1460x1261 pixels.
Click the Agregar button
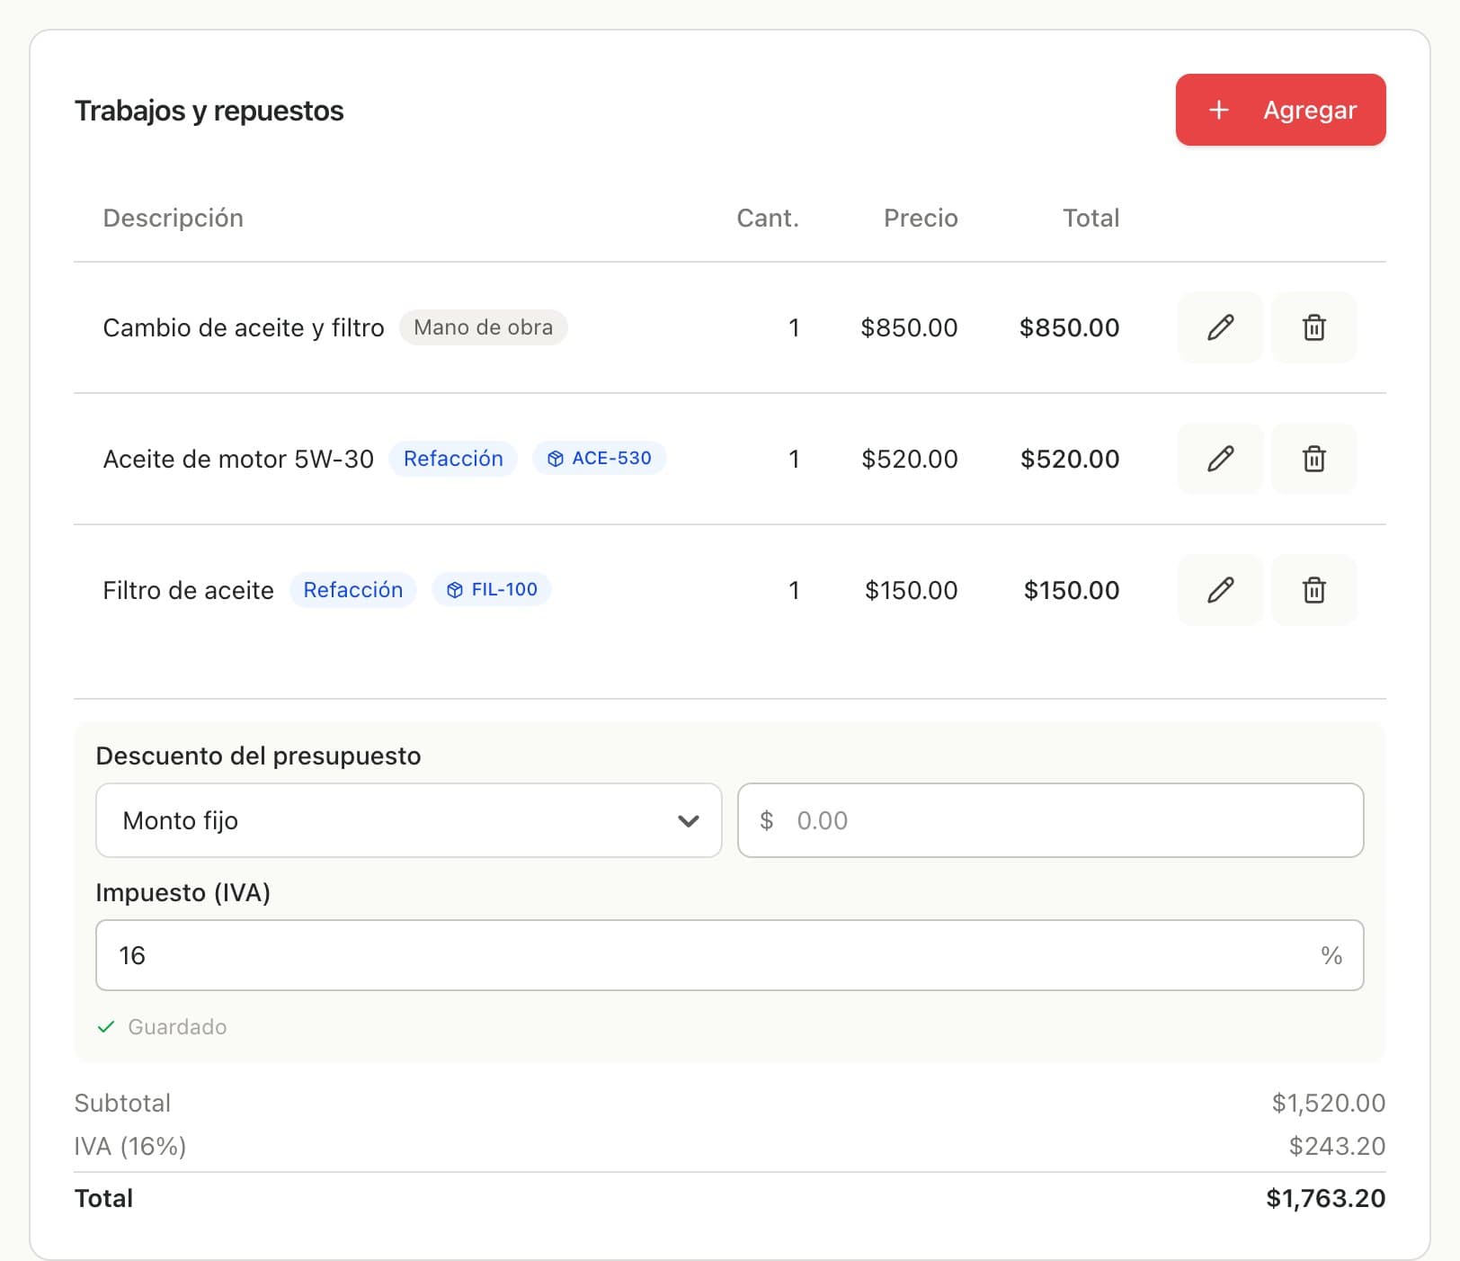click(1280, 110)
